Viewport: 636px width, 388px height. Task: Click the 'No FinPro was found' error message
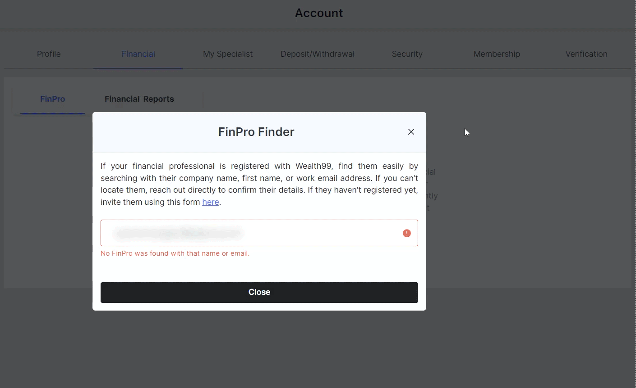point(175,253)
